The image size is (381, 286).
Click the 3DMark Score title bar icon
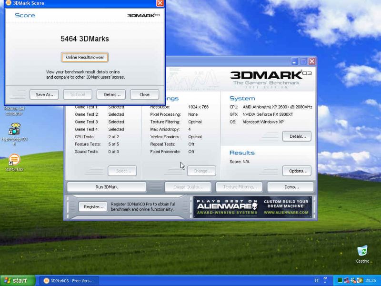point(9,3)
